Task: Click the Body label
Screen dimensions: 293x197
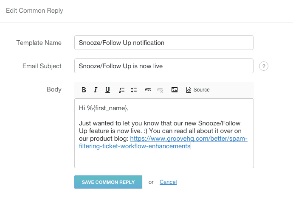Action: [x=54, y=89]
